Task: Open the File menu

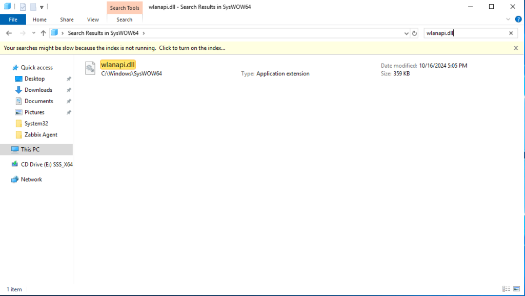Action: (13, 19)
